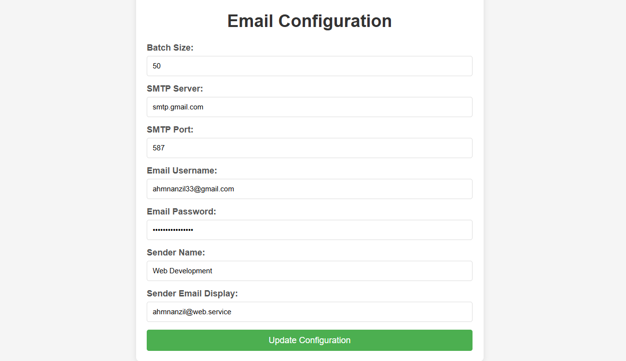626x361 pixels.
Task: Click the "Email Username:" label
Action: [182, 171]
